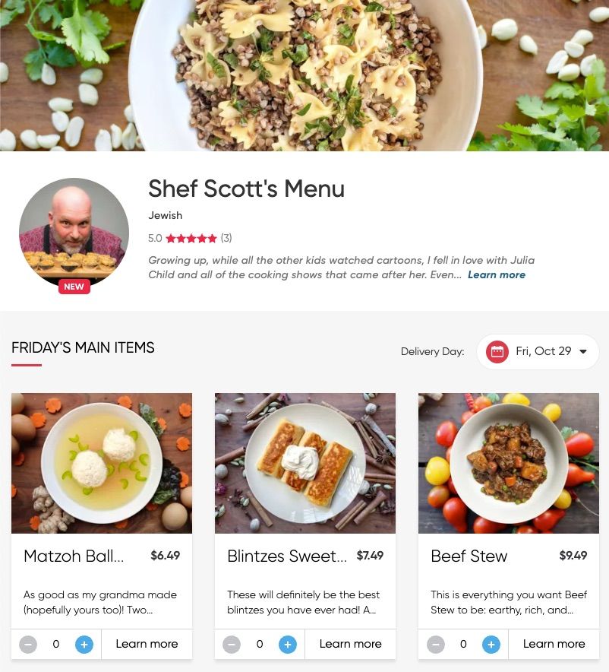Learn more about Beef Stew dish
Screen dimensions: 609x672
tap(554, 644)
